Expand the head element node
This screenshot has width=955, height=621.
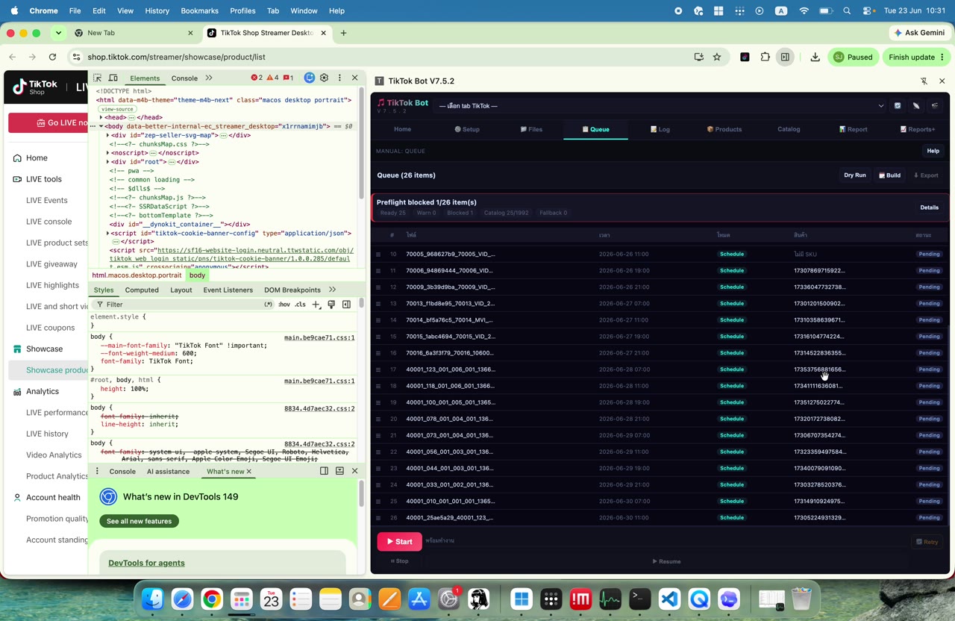click(x=101, y=117)
